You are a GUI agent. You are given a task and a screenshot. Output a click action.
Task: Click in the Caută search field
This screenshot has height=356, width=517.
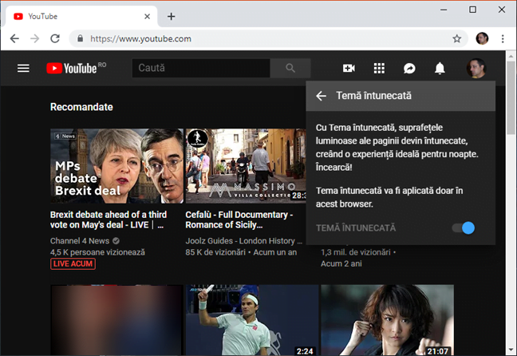201,68
